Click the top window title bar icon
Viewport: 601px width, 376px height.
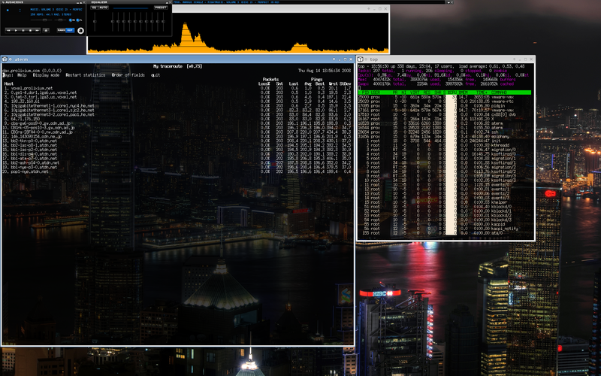tap(361, 59)
